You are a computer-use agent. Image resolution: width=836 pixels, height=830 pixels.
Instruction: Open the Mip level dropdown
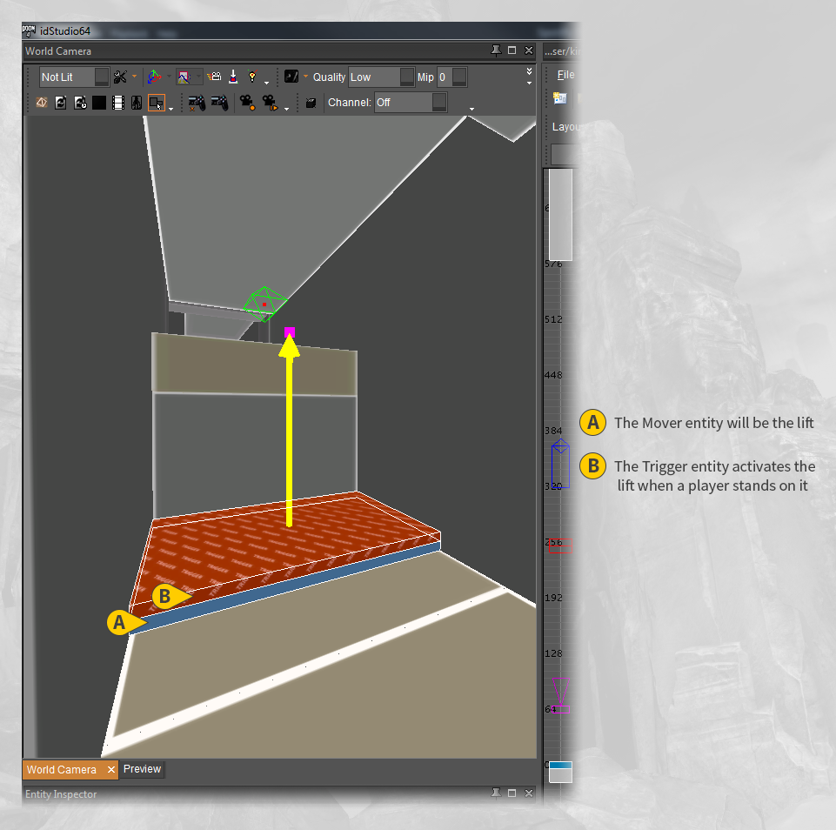pos(451,77)
